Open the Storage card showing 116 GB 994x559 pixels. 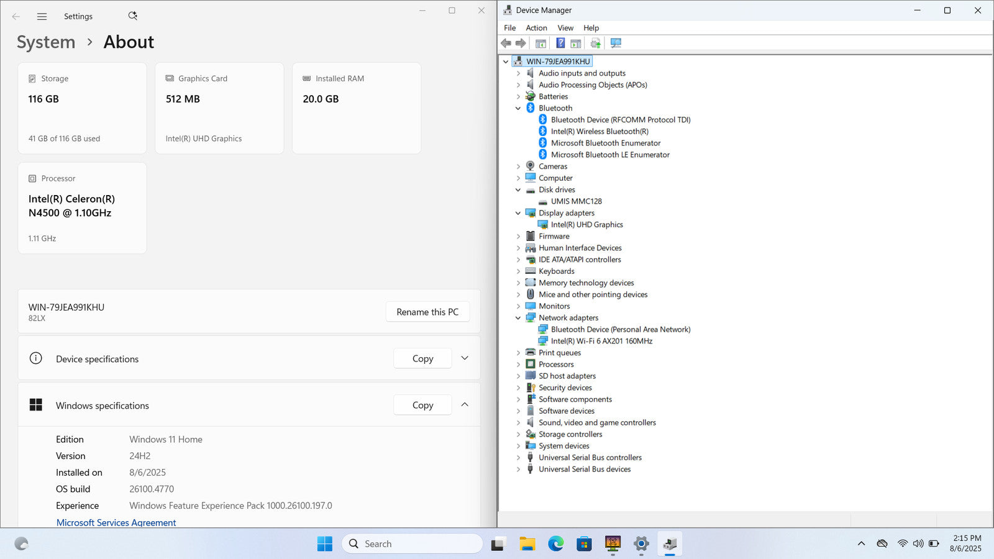point(83,108)
